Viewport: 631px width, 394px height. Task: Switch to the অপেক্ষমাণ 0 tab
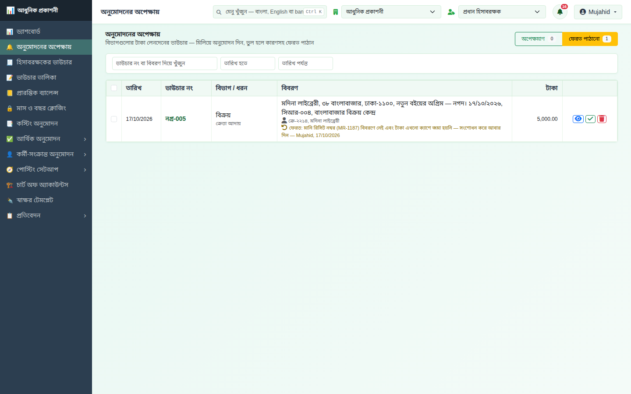tap(539, 39)
